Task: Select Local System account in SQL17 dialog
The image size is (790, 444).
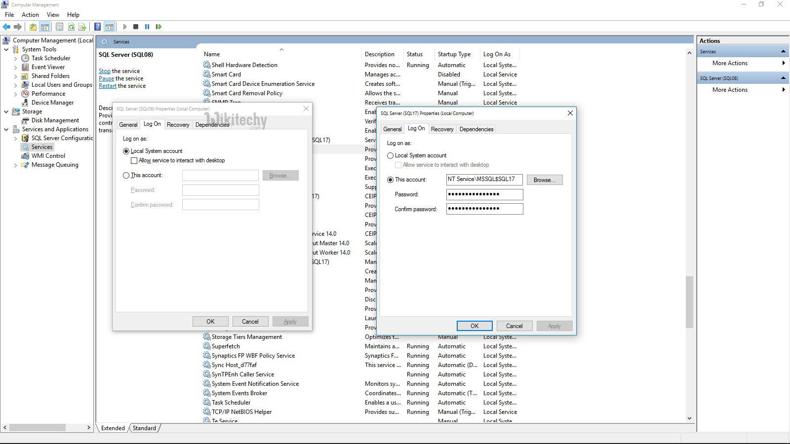Action: click(x=391, y=155)
